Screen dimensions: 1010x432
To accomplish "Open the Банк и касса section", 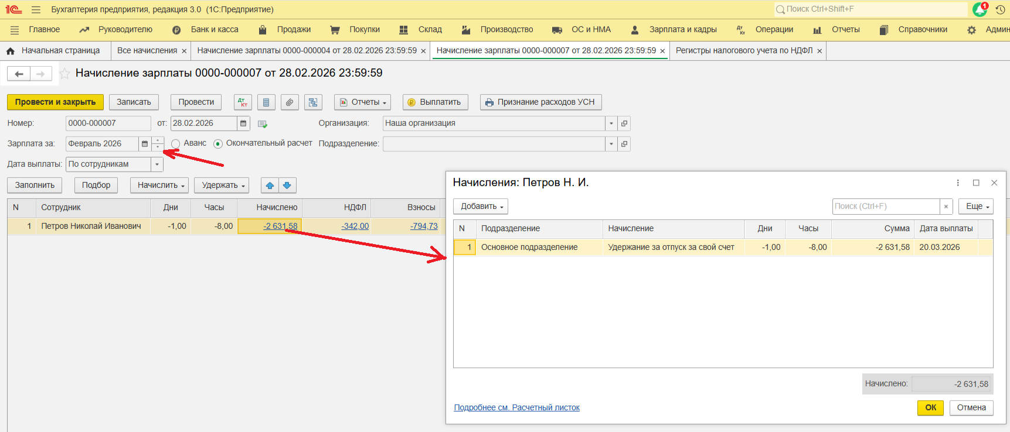I will 215,30.
